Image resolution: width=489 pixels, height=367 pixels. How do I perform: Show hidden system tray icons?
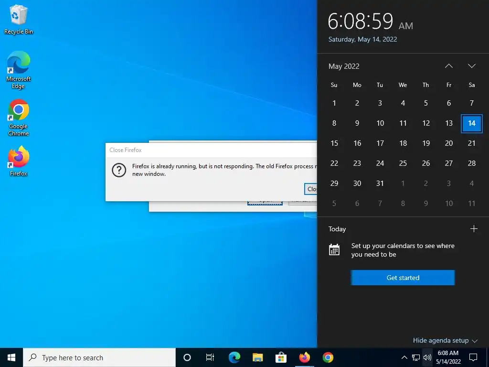404,357
